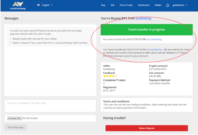Click the LocalCoinSwap logo
Viewport: 198px width, 135px height.
[18, 6]
